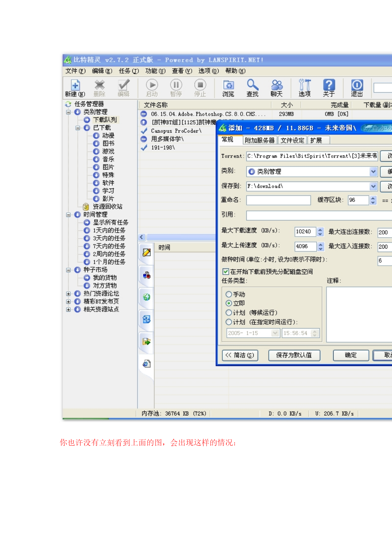Screen dimensions: 392x554
Task: Click the red-blue figures icon in side strip
Action: coord(147,275)
